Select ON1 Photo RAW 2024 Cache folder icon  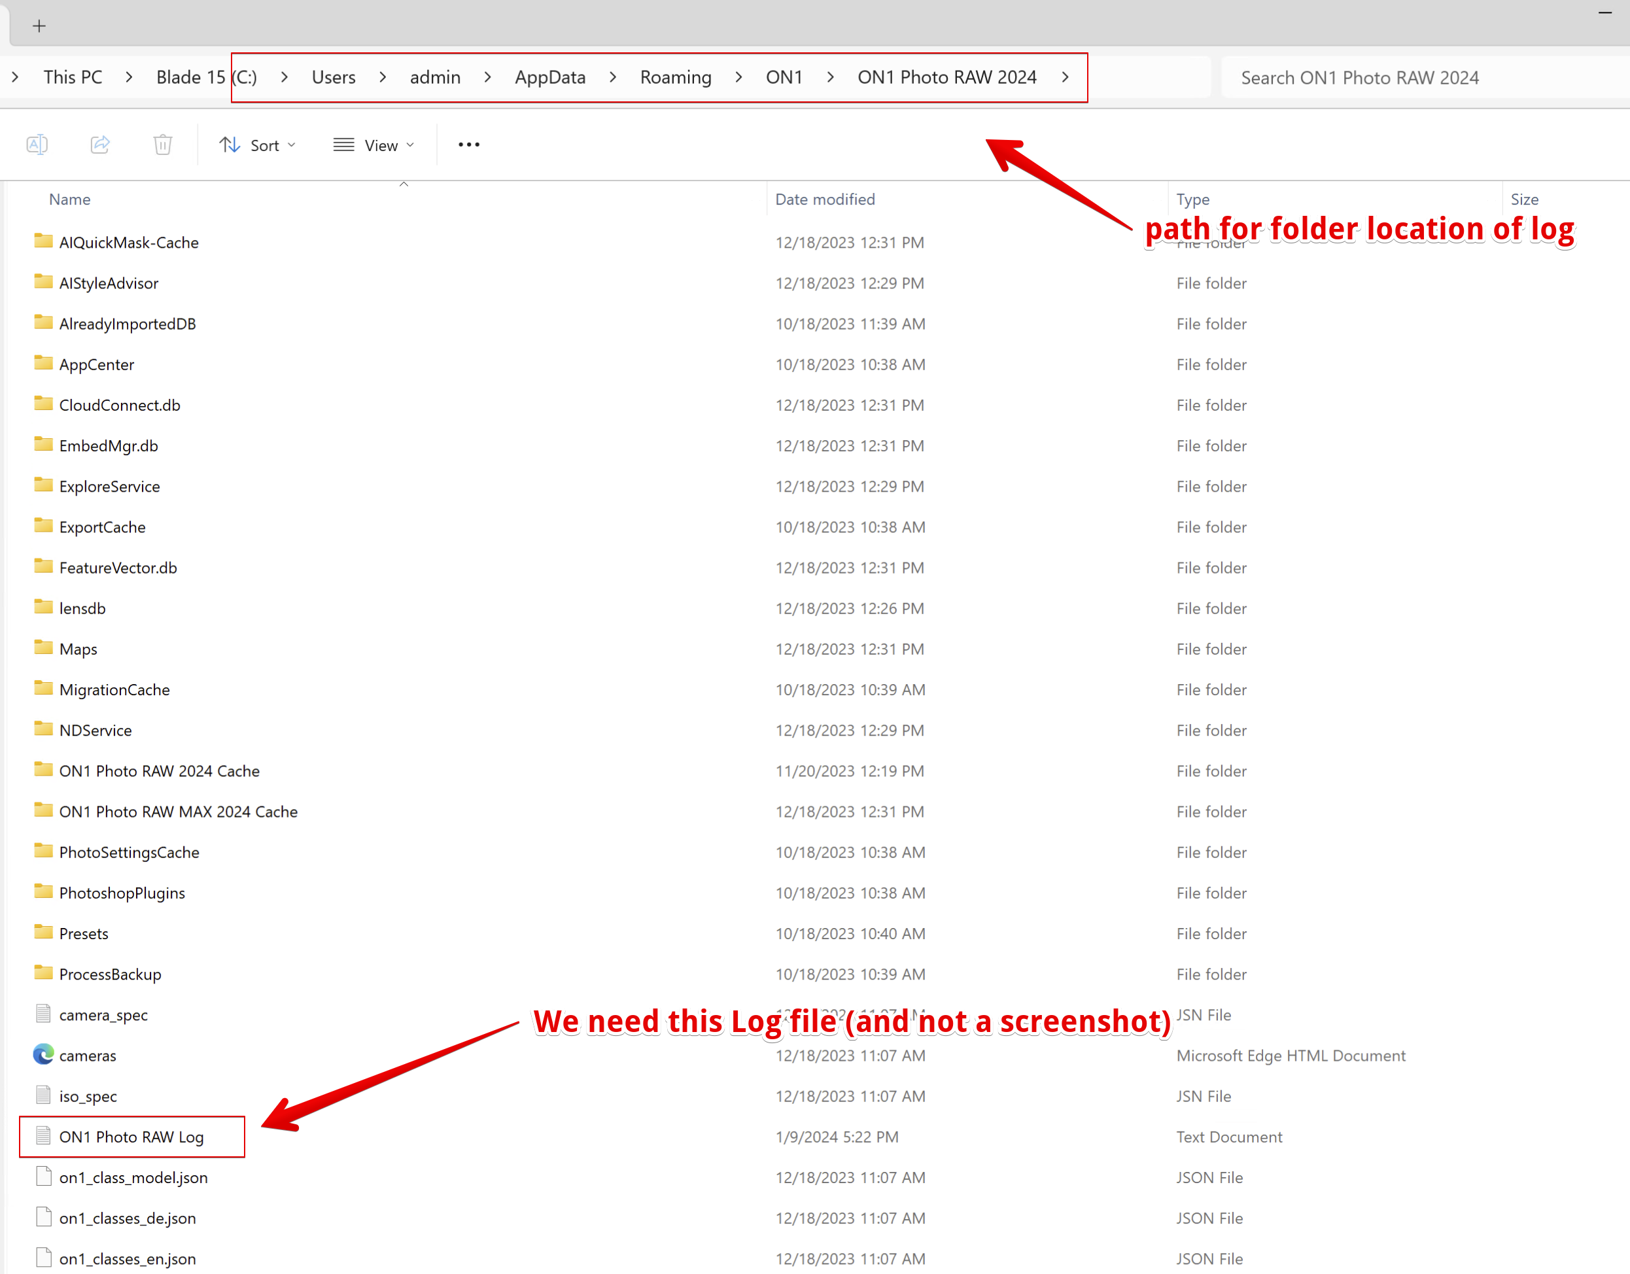coord(43,770)
